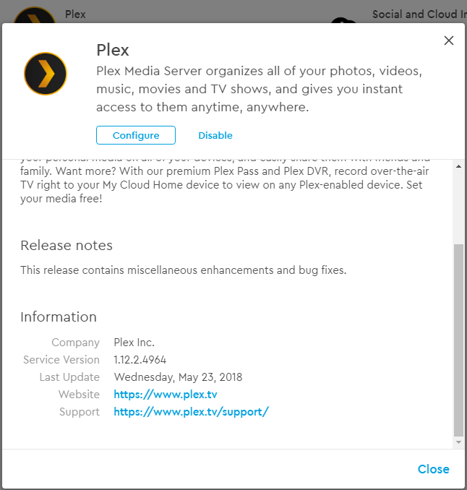Screen dimensions: 467x490
Task: Select the background "Social and Cloud" app title
Action: coord(419,14)
